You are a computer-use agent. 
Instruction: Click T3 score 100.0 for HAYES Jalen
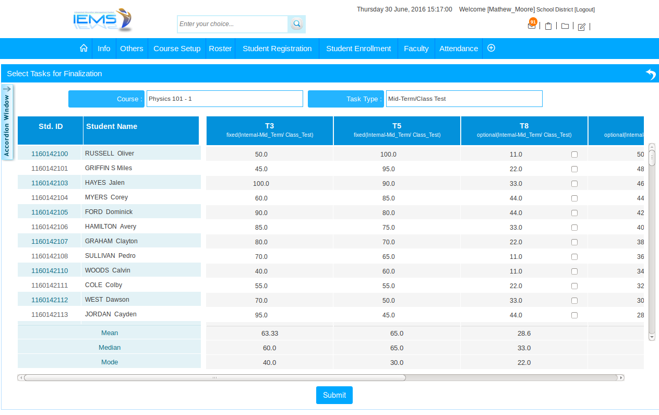tap(261, 184)
